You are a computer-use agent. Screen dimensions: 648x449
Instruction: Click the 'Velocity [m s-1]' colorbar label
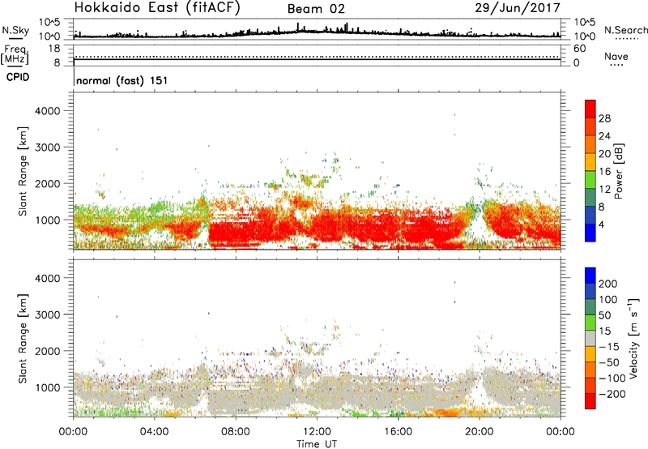coord(634,338)
